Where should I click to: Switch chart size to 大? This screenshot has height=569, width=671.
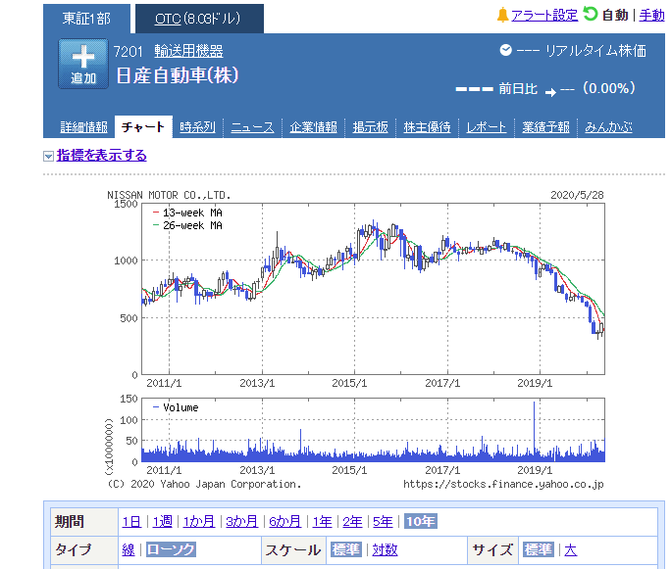tap(571, 549)
